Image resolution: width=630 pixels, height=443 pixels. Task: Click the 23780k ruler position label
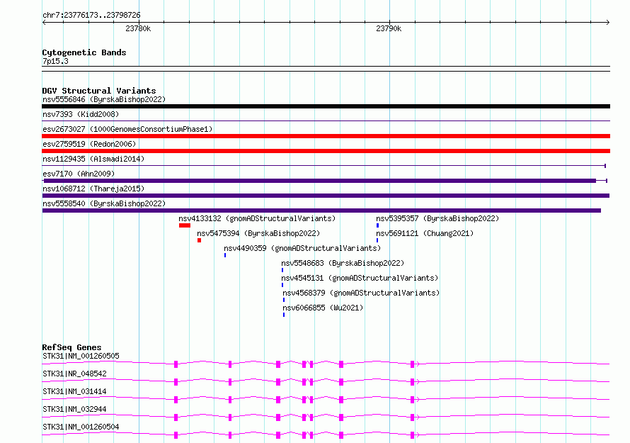click(138, 28)
